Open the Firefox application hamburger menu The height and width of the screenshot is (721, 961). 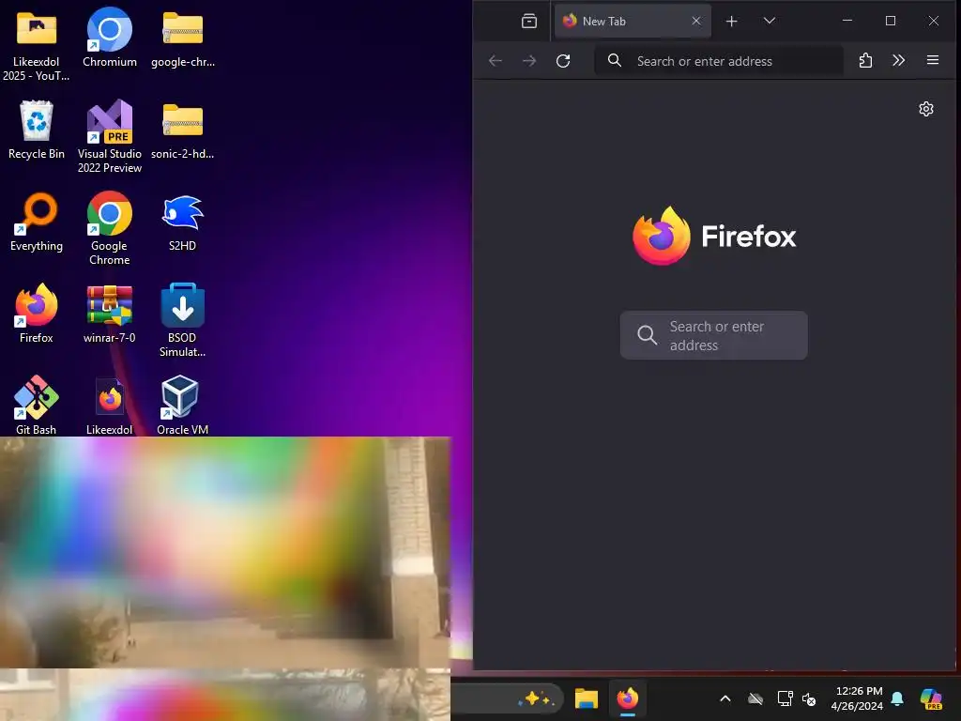933,60
